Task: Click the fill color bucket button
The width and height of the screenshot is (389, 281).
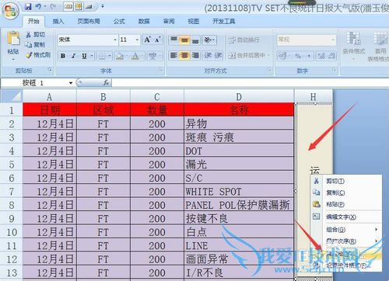Action: pyautogui.click(x=120, y=56)
